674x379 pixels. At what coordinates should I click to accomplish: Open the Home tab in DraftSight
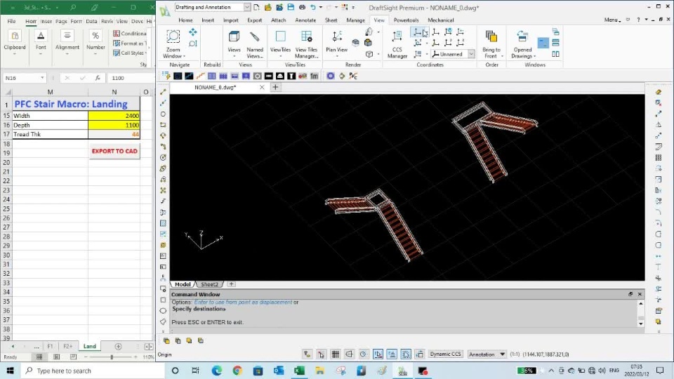(x=185, y=20)
